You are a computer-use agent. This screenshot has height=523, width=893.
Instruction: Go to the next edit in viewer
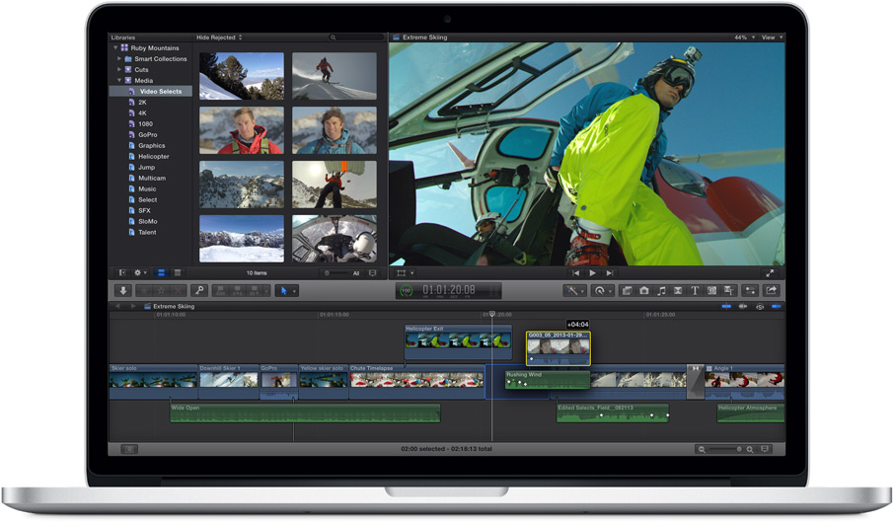click(610, 273)
